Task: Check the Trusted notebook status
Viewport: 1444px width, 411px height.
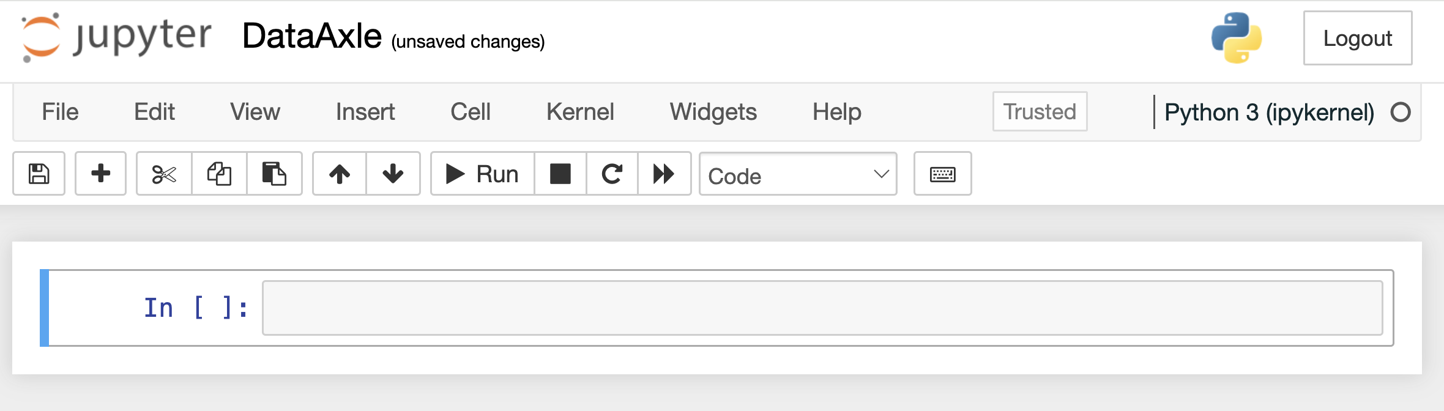Action: tap(1039, 112)
